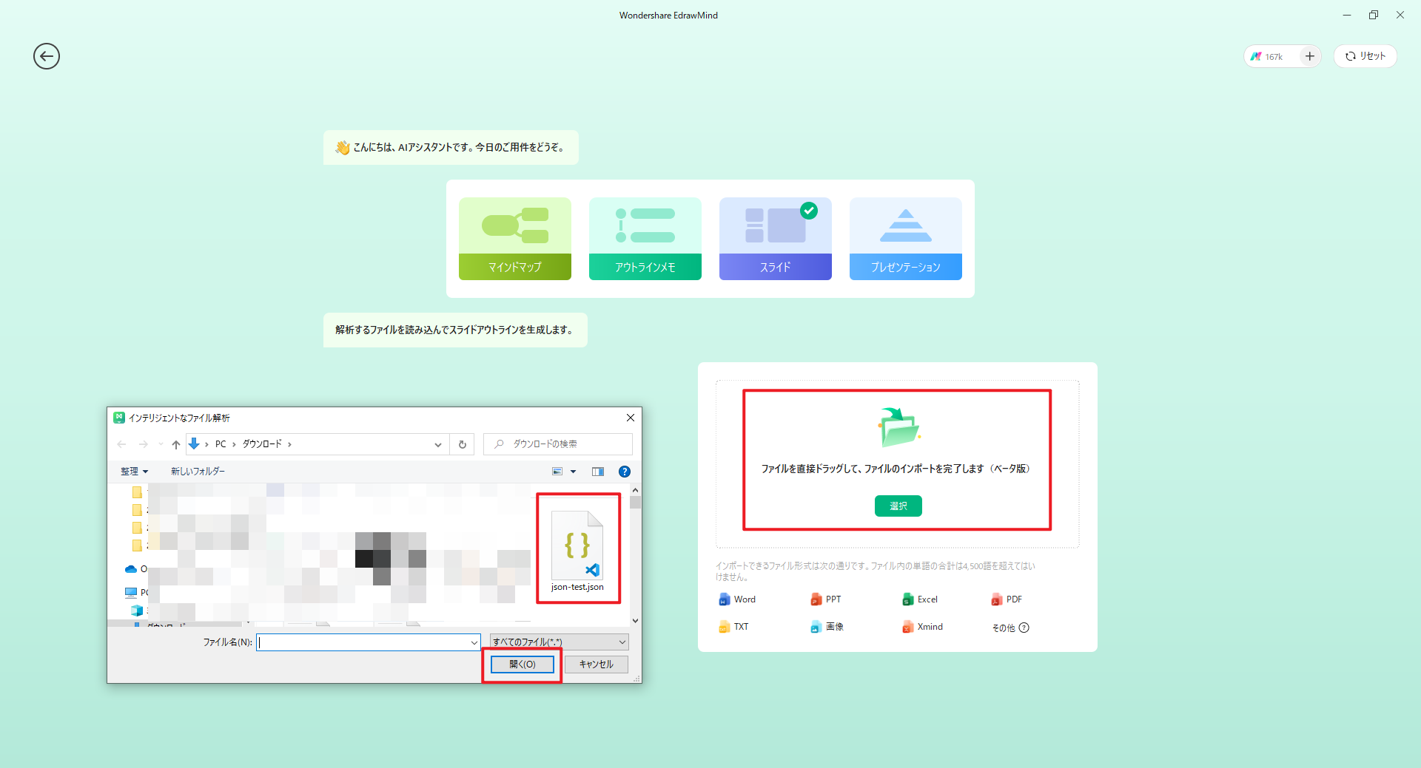Click the リセット reset button
1421x768 pixels.
click(x=1365, y=56)
